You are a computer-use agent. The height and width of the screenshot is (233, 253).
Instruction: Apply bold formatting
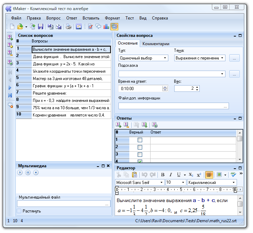coord(163,175)
